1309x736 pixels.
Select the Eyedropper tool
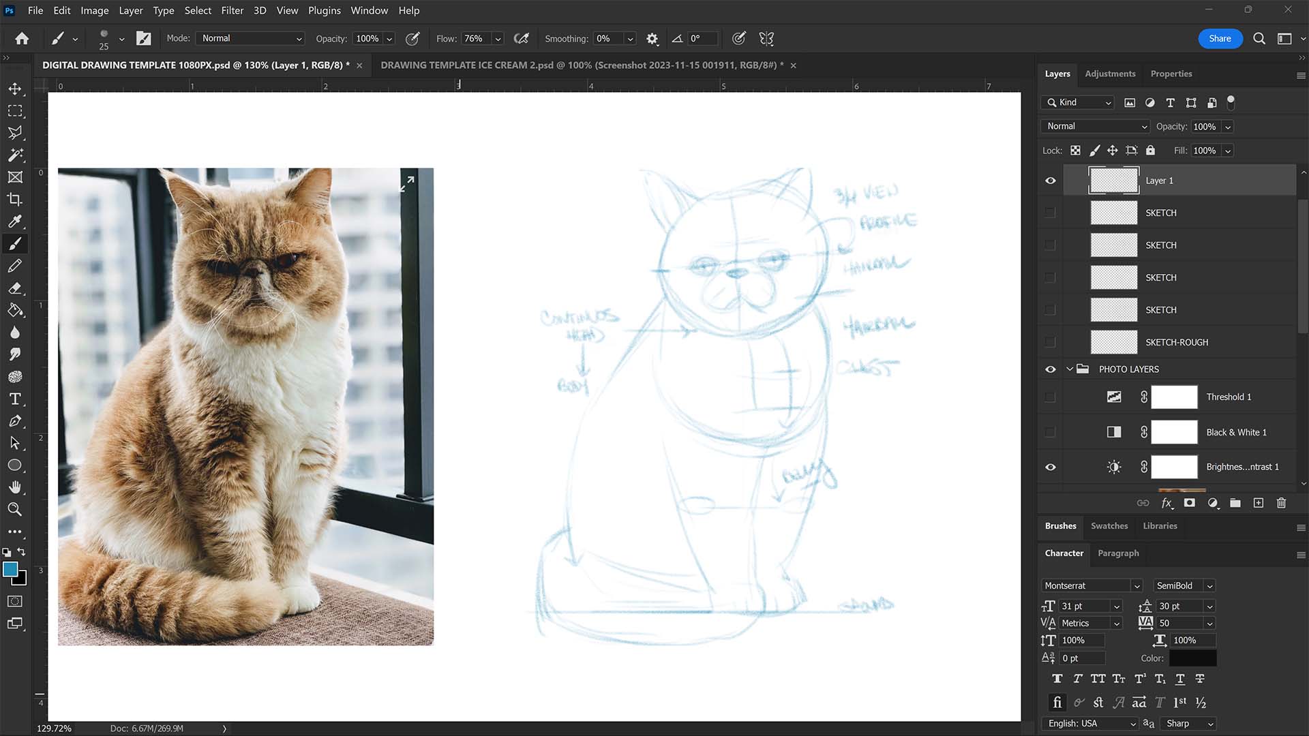point(14,221)
